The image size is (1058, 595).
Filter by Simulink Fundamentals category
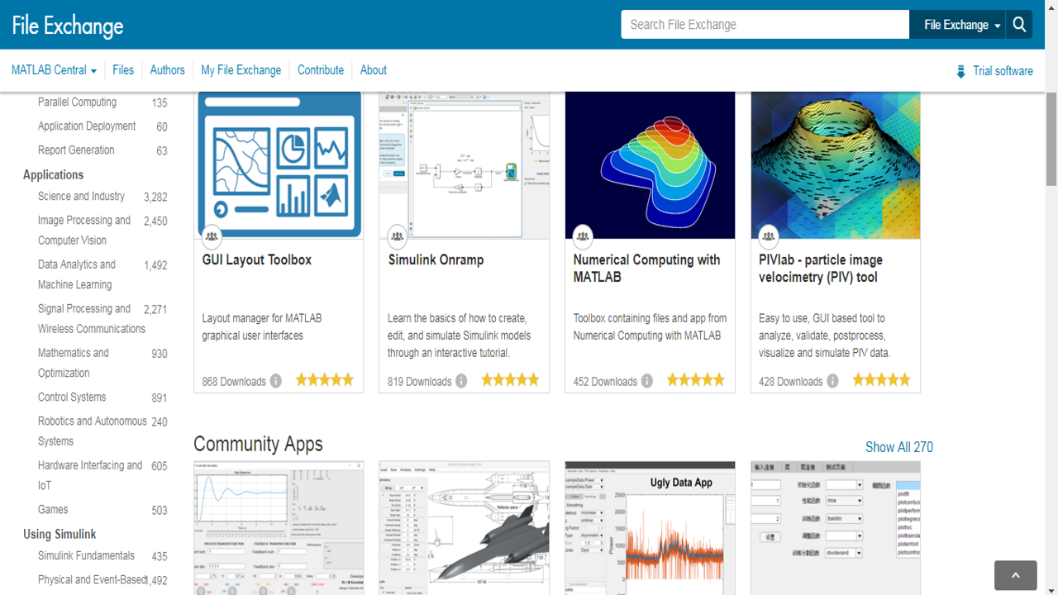pos(86,556)
